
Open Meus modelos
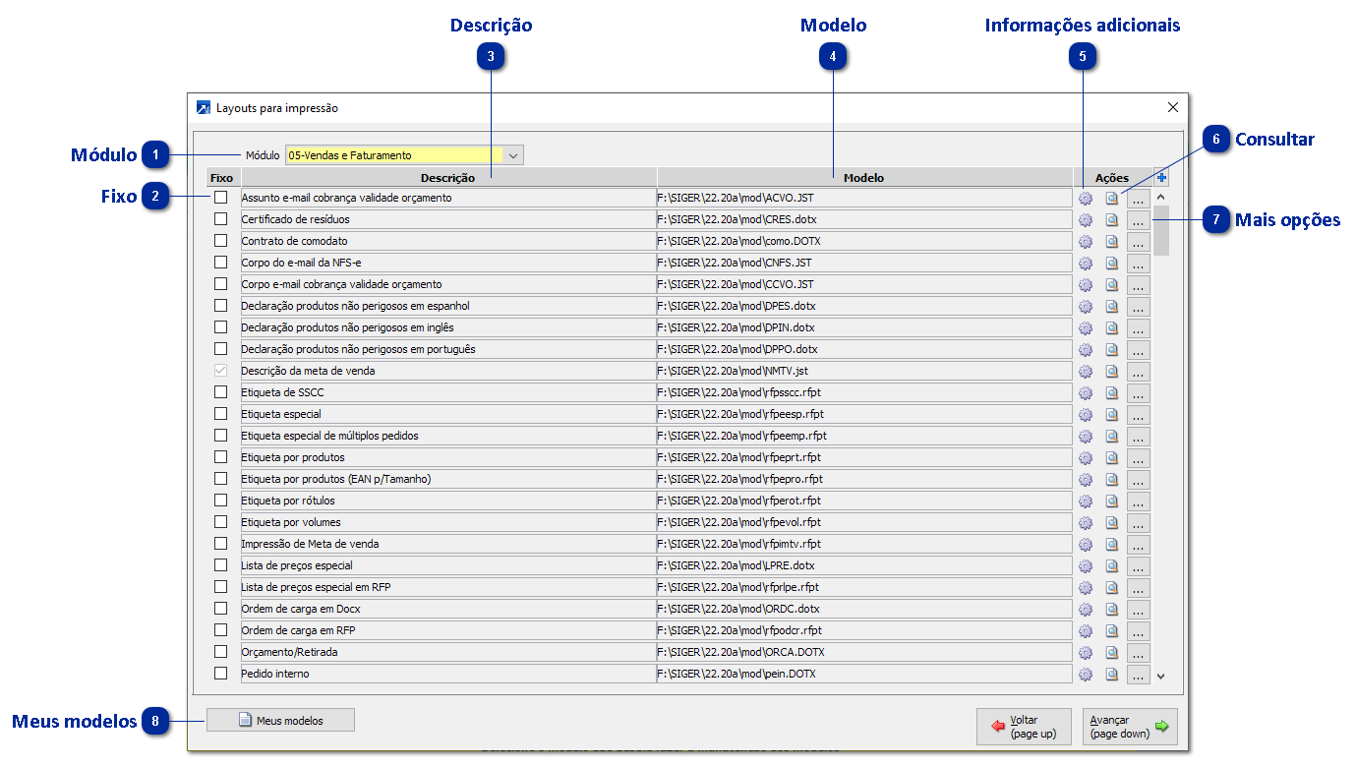(280, 721)
